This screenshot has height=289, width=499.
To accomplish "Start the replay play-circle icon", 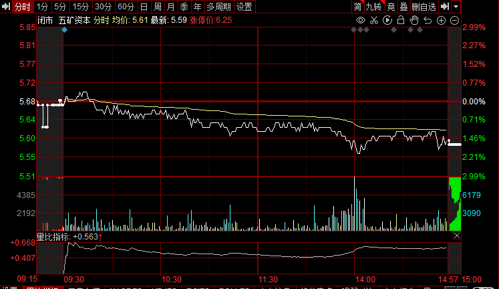I will pos(387,20).
